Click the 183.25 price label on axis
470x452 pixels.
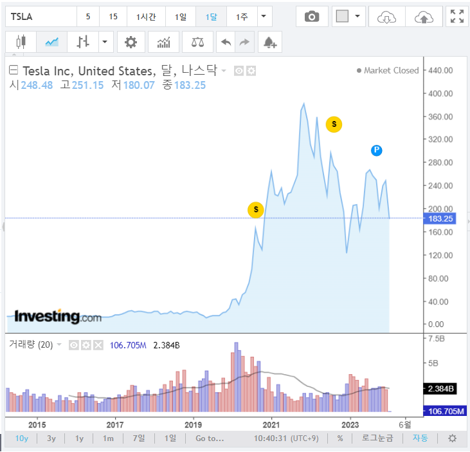(x=440, y=218)
